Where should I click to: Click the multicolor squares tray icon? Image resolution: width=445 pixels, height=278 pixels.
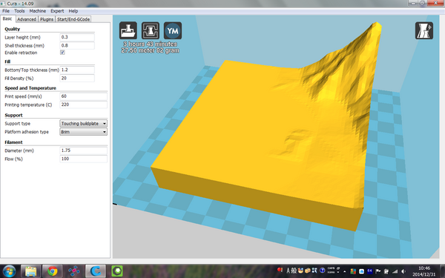353,271
